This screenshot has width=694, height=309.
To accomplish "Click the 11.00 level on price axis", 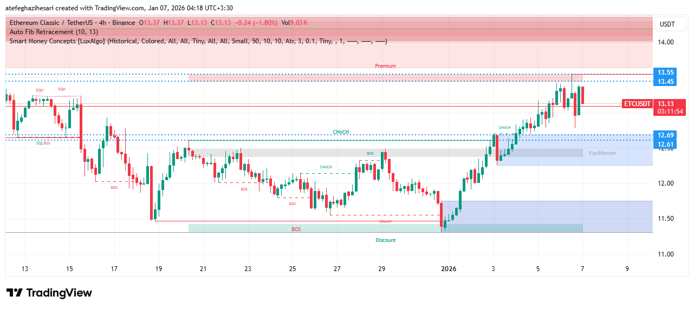I will (x=665, y=254).
